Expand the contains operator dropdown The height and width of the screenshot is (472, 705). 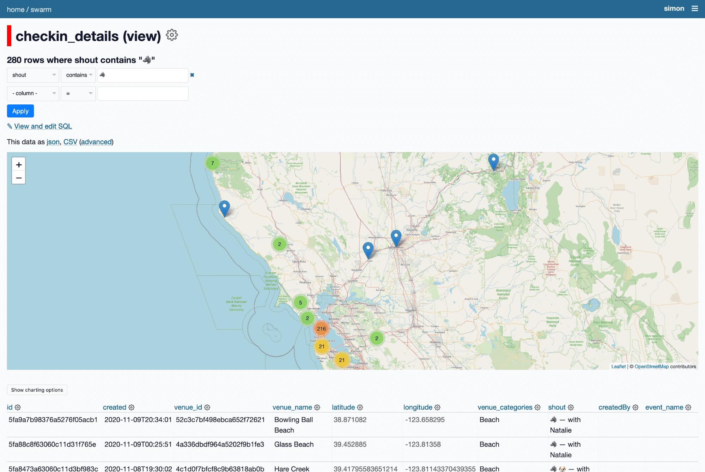coord(77,75)
